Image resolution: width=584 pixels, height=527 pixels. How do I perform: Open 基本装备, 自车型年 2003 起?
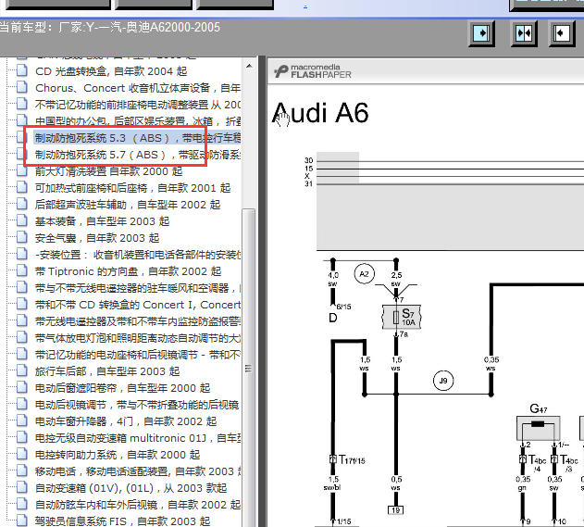(102, 221)
